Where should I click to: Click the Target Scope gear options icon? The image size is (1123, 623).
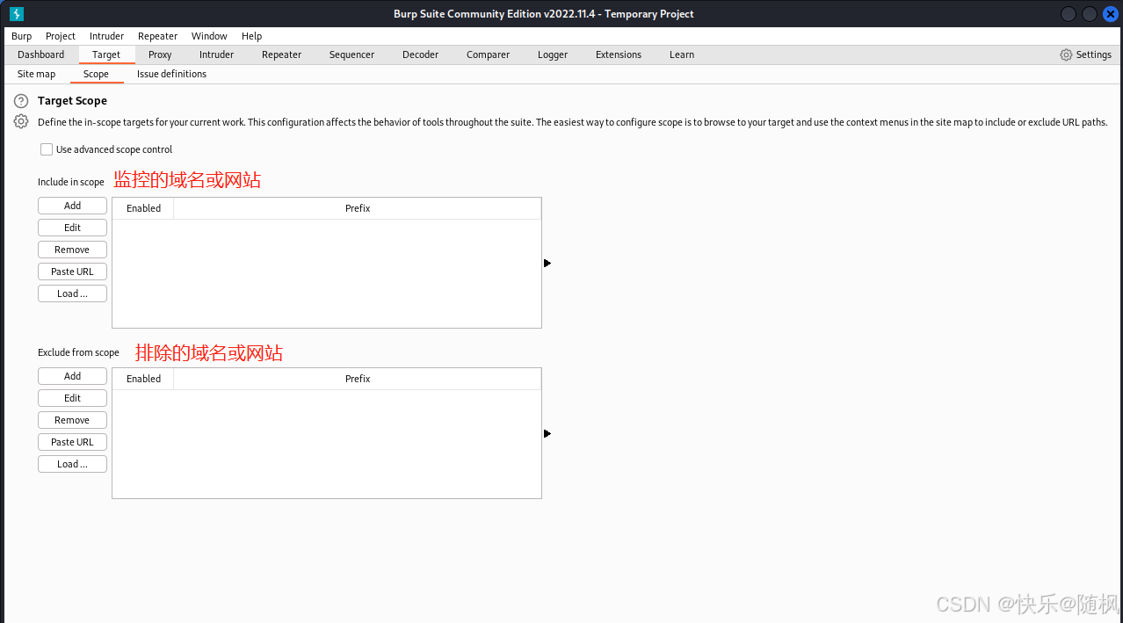point(21,122)
